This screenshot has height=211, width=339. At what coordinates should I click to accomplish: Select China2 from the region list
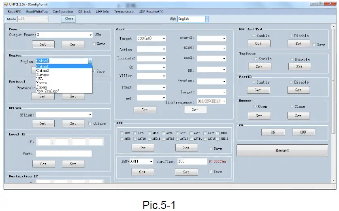[x=64, y=71]
